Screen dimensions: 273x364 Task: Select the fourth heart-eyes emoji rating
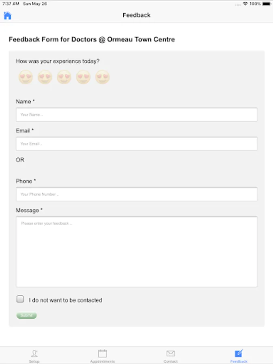(x=83, y=77)
